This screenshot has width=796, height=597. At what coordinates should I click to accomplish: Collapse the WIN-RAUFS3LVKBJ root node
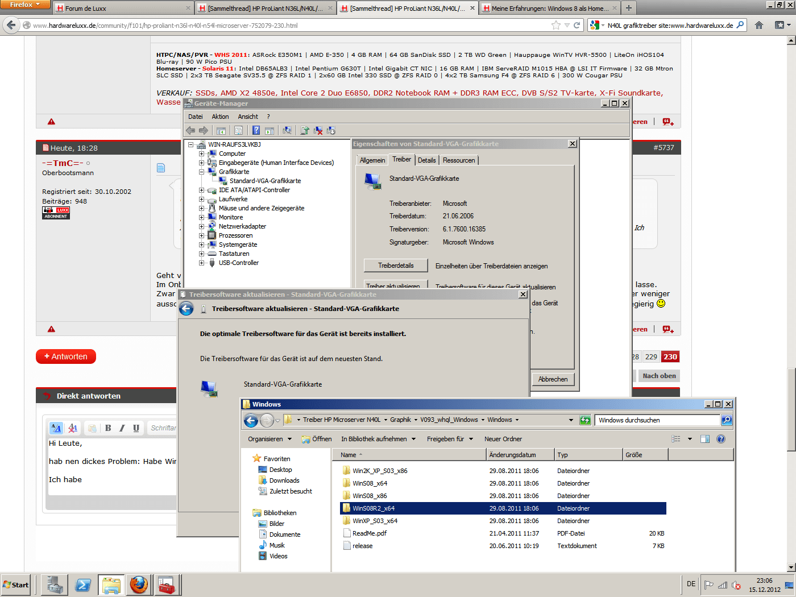[x=191, y=144]
